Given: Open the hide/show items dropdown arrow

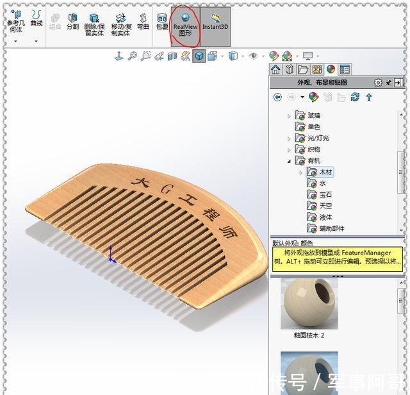Looking at the screenshot, I should (x=263, y=56).
